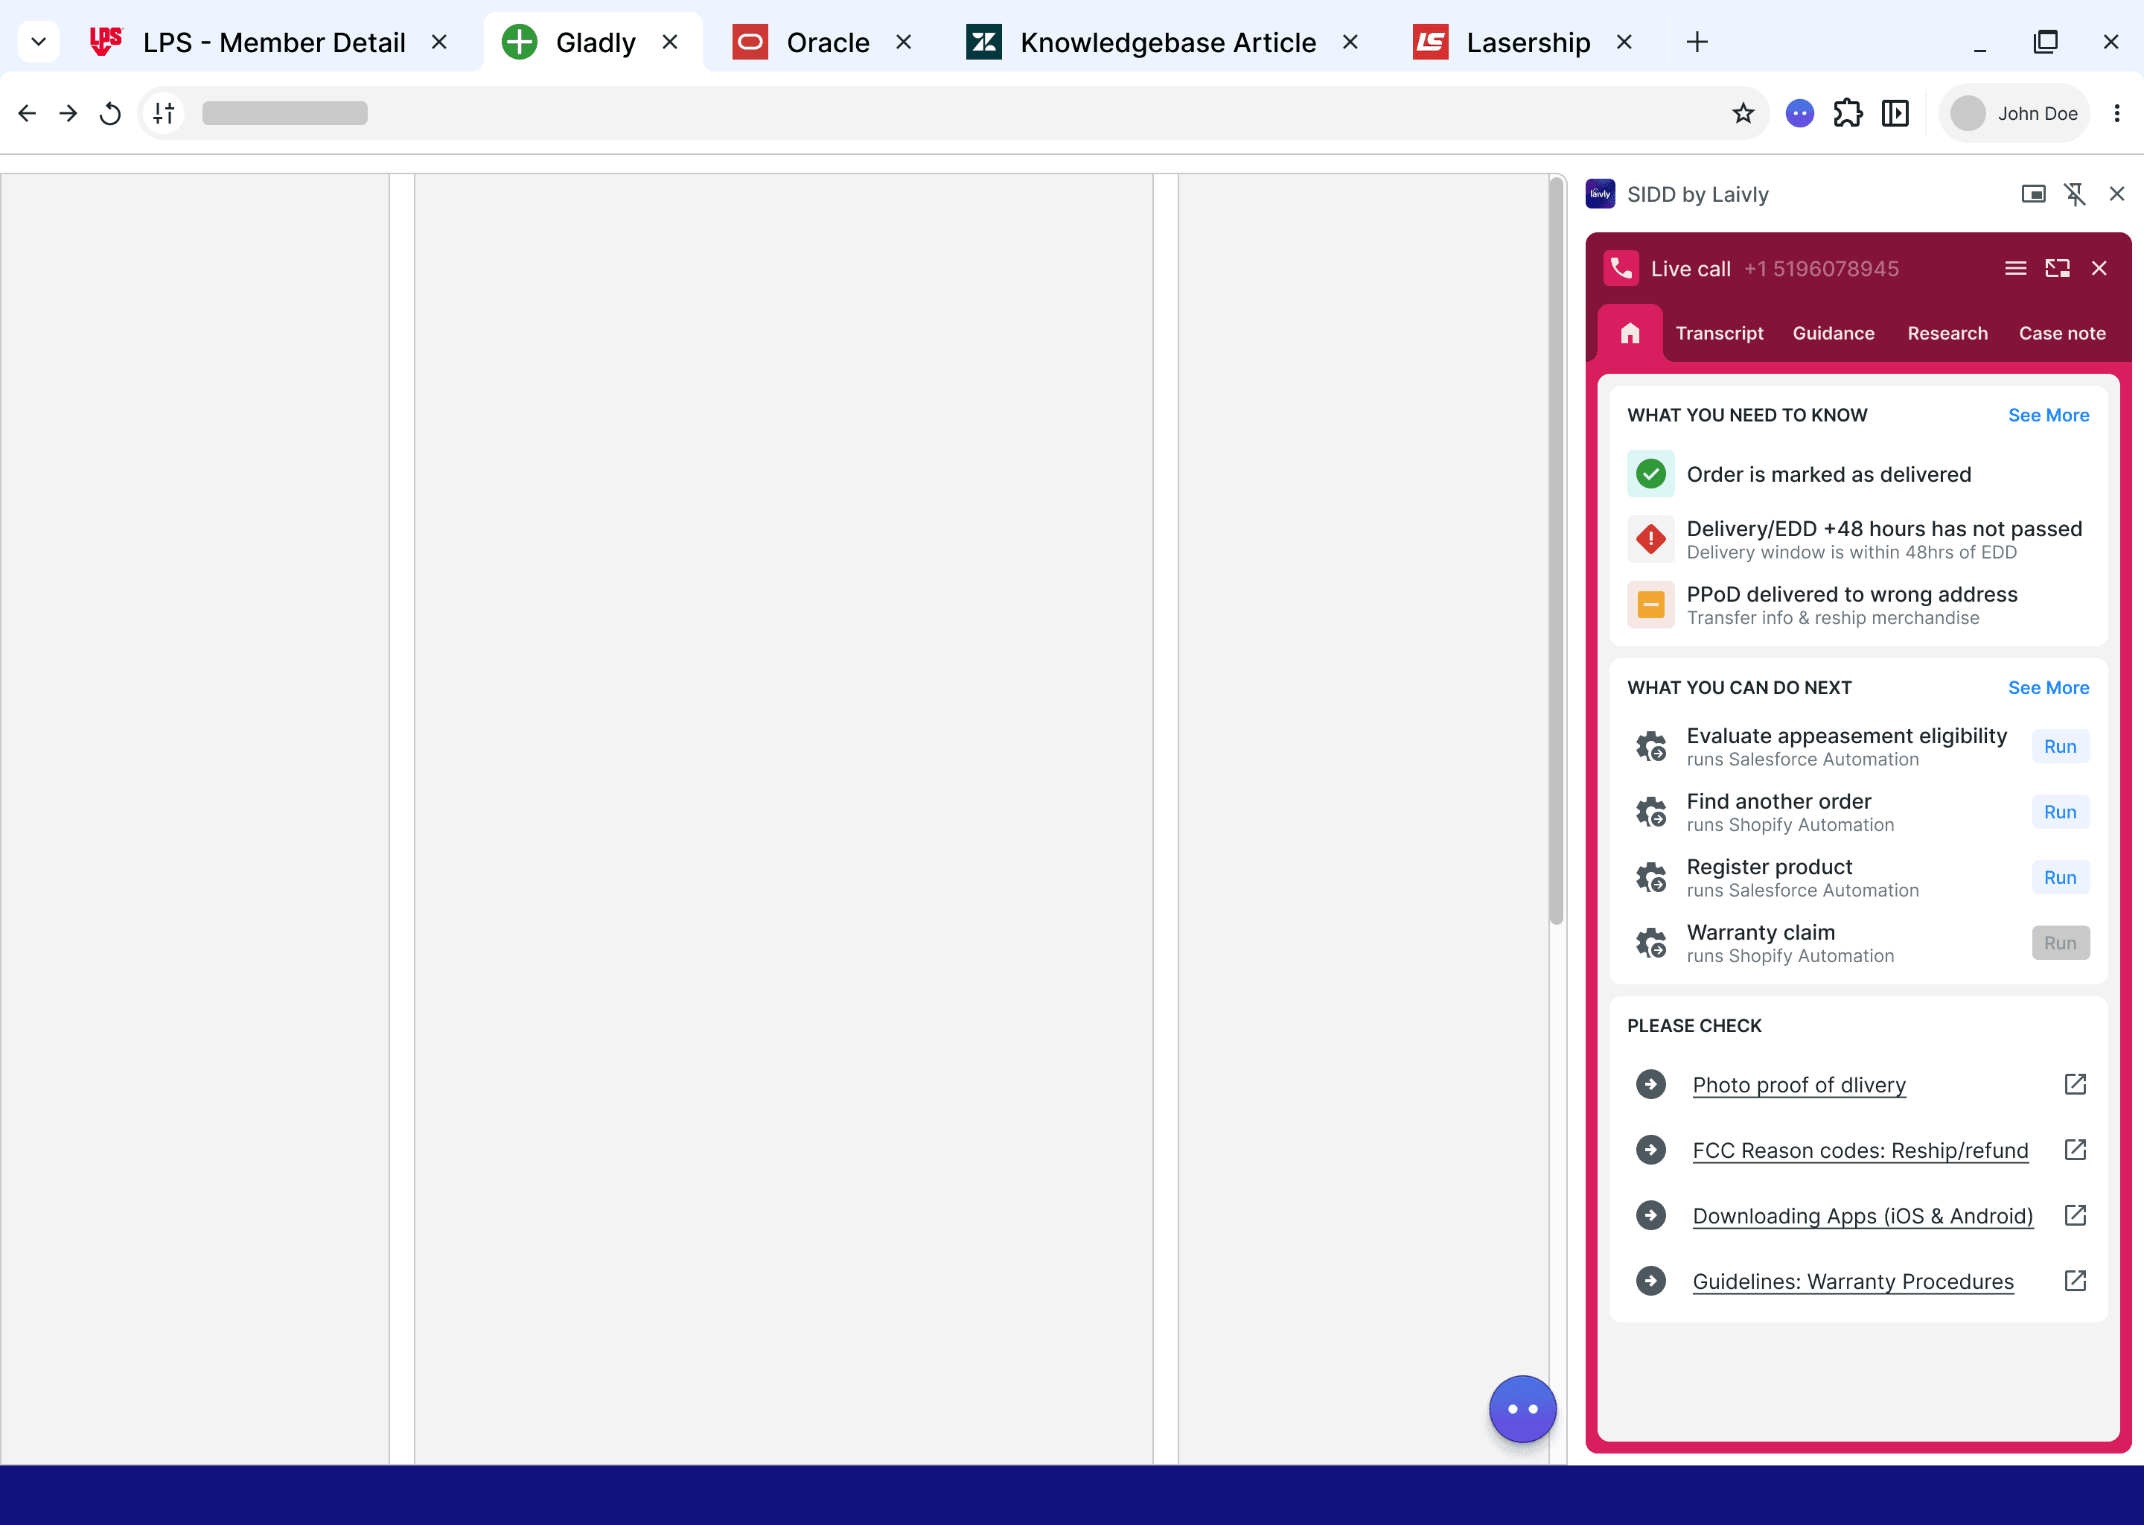The image size is (2144, 1525).
Task: Click the hamburger menu icon in Live call header
Action: 2014,269
